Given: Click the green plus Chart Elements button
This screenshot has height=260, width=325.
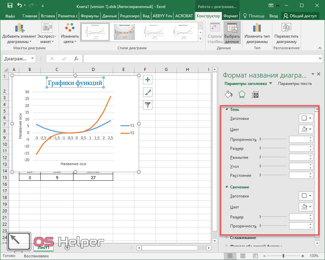Looking at the screenshot, I should [x=148, y=80].
